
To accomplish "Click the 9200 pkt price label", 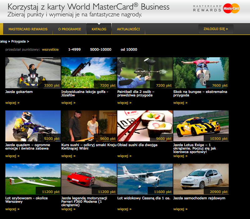I will point(52,139).
